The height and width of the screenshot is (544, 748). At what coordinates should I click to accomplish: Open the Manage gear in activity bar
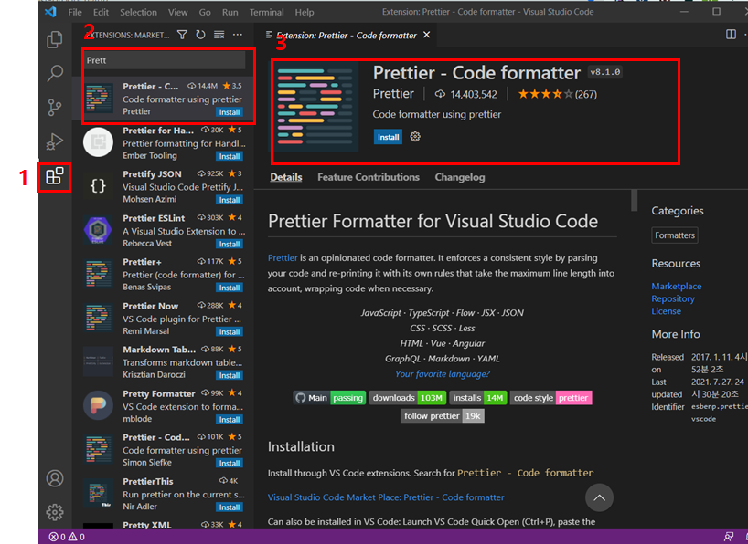point(54,512)
